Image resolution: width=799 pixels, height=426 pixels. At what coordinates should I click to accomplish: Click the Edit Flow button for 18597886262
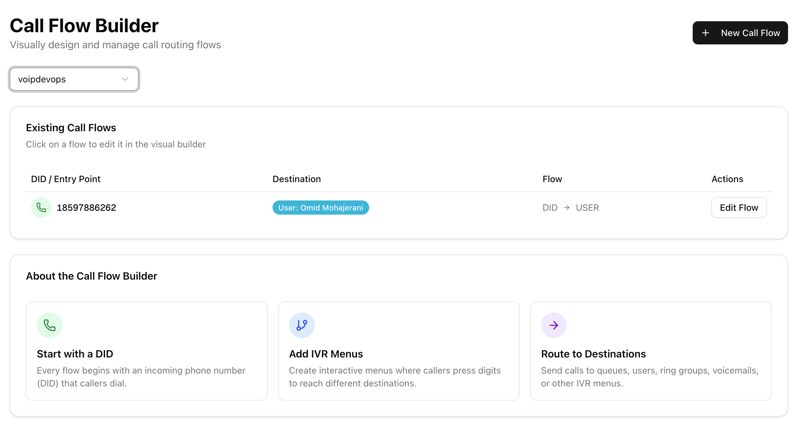(739, 208)
